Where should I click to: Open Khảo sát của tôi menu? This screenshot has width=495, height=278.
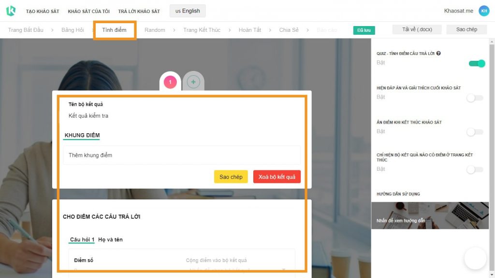coord(89,11)
